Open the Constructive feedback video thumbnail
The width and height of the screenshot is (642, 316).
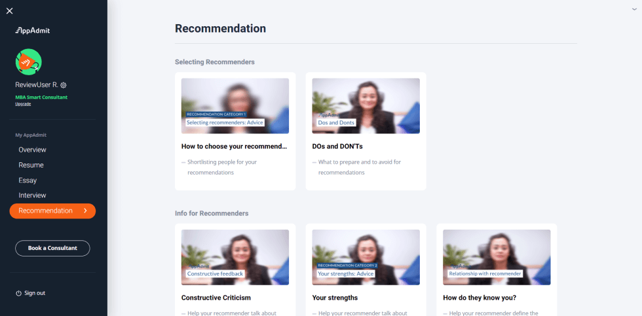(235, 257)
